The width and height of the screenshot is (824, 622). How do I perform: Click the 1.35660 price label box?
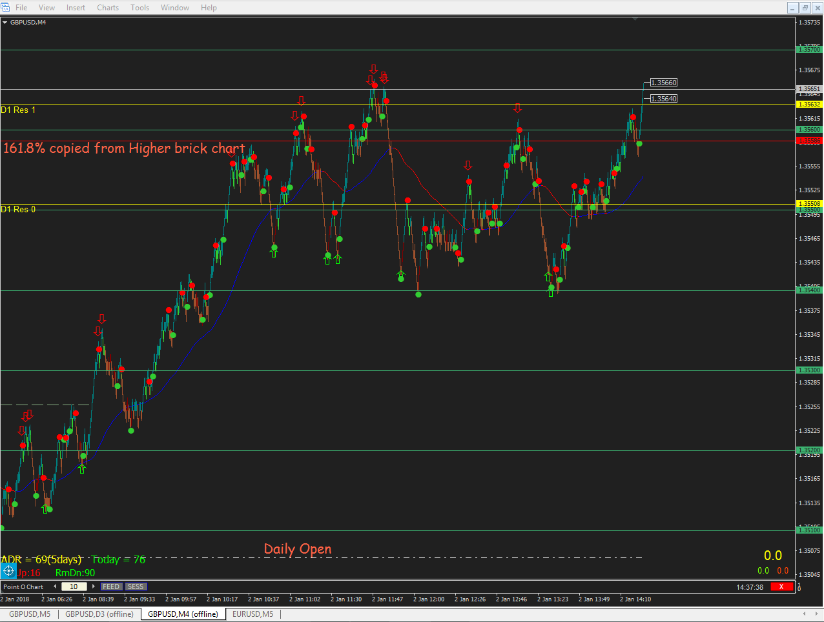[x=664, y=83]
